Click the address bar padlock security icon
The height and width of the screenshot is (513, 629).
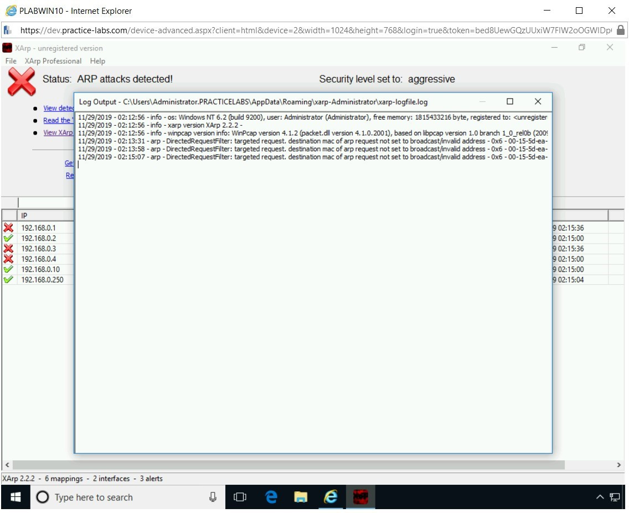coord(621,30)
